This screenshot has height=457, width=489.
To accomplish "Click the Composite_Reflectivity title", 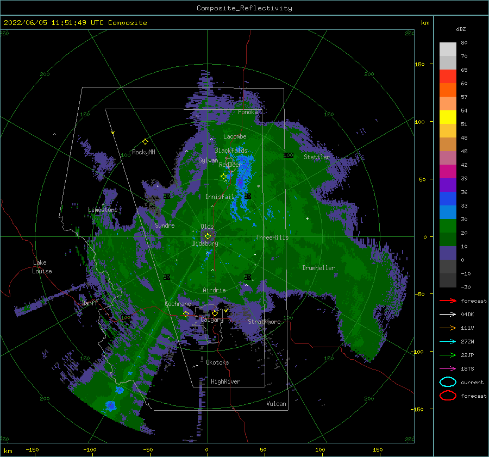I will pos(244,8).
